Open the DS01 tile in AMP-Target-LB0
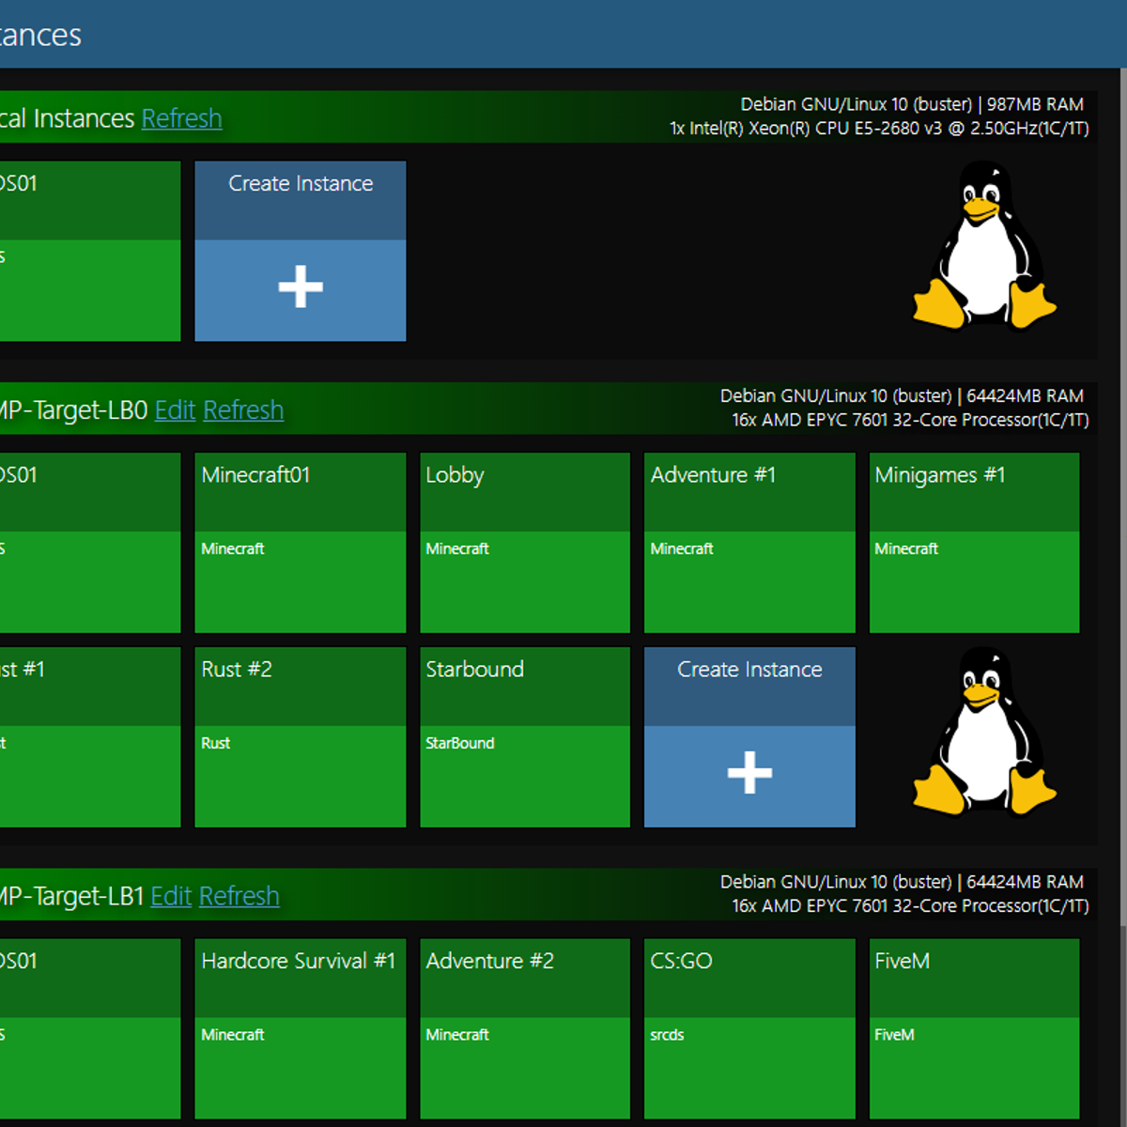The height and width of the screenshot is (1127, 1127). click(x=90, y=543)
